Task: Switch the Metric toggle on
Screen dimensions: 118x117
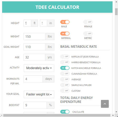Action: [88, 34]
